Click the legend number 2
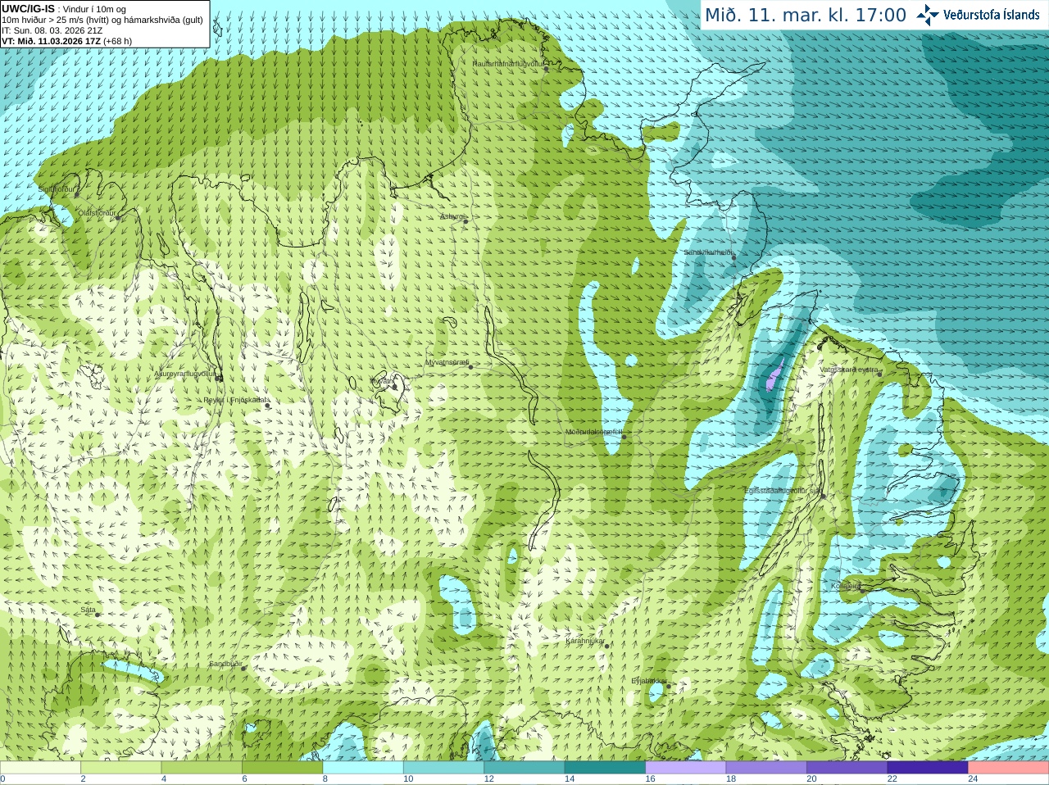Image resolution: width=1049 pixels, height=785 pixels. (x=83, y=779)
